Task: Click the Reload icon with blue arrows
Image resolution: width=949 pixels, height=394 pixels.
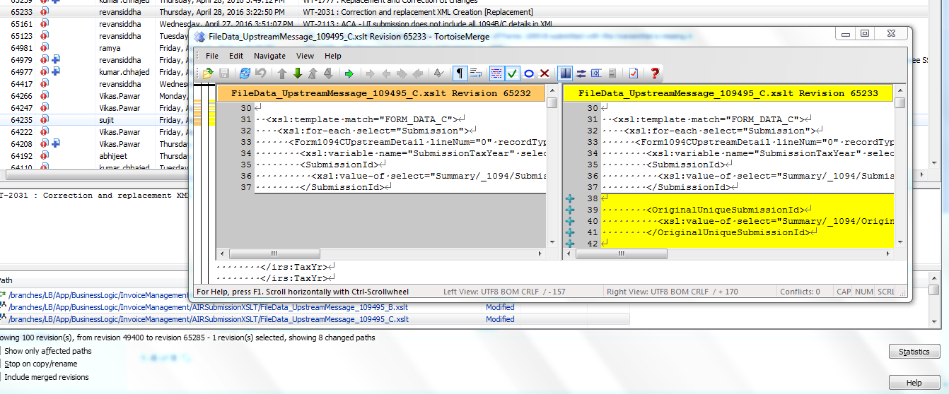Action: click(x=245, y=73)
